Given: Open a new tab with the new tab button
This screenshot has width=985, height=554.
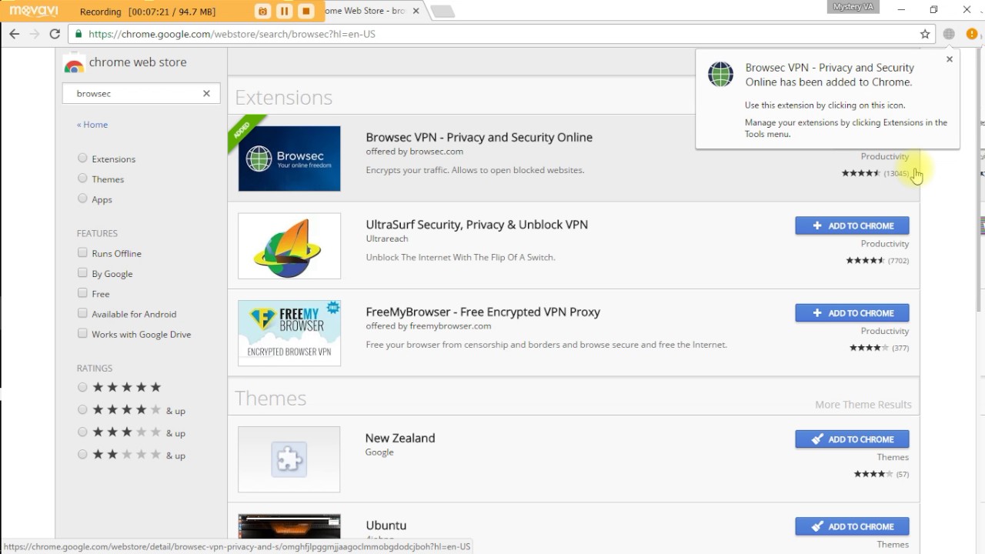Looking at the screenshot, I should coord(442,12).
